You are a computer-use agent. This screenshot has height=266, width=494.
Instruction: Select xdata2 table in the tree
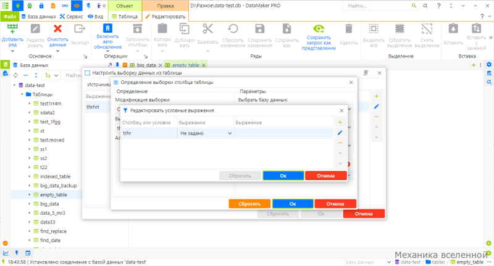[x=48, y=113]
